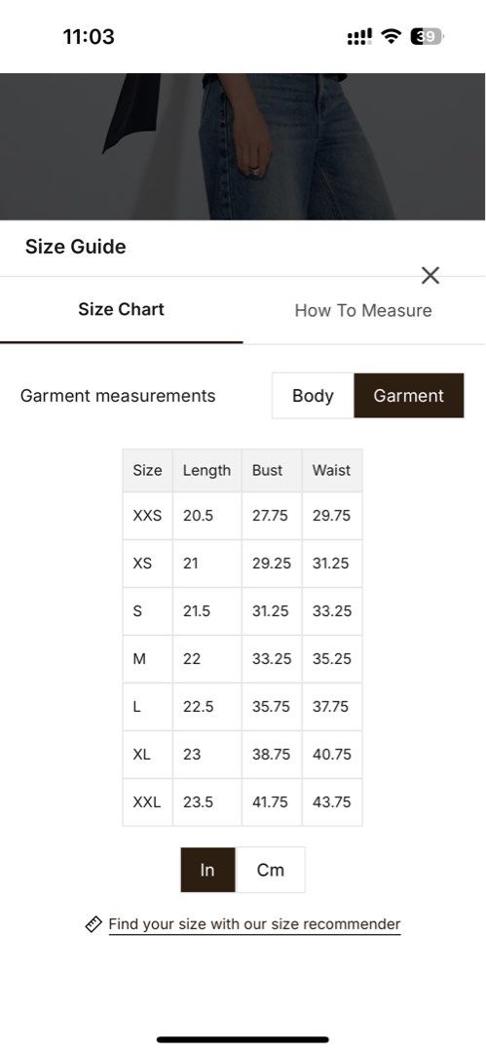Open Find your size recommender link
This screenshot has height=1053, width=486.
coord(254,924)
